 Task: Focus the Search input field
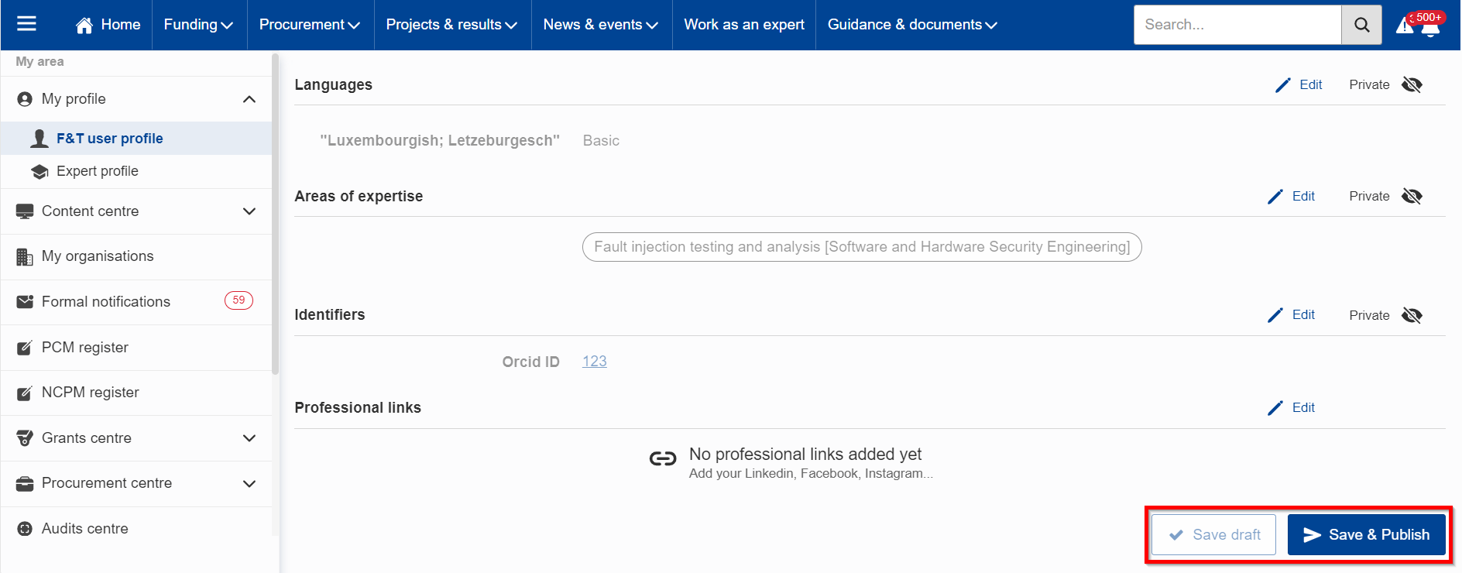point(1237,25)
